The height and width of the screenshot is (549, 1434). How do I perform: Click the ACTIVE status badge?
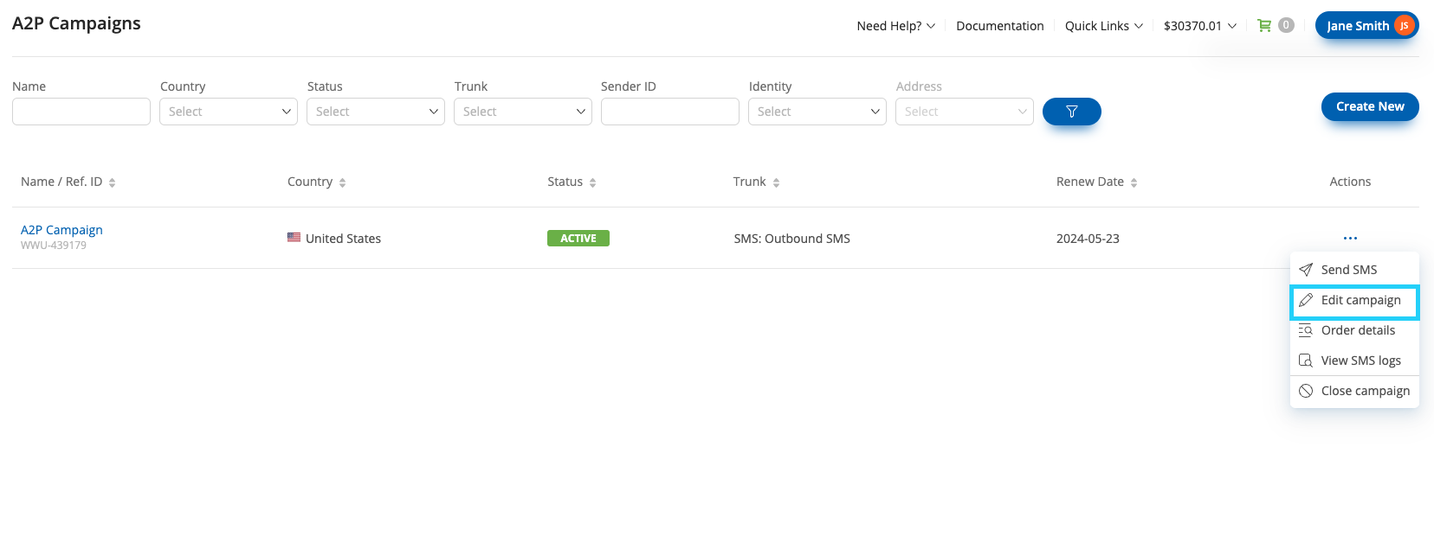(x=578, y=238)
